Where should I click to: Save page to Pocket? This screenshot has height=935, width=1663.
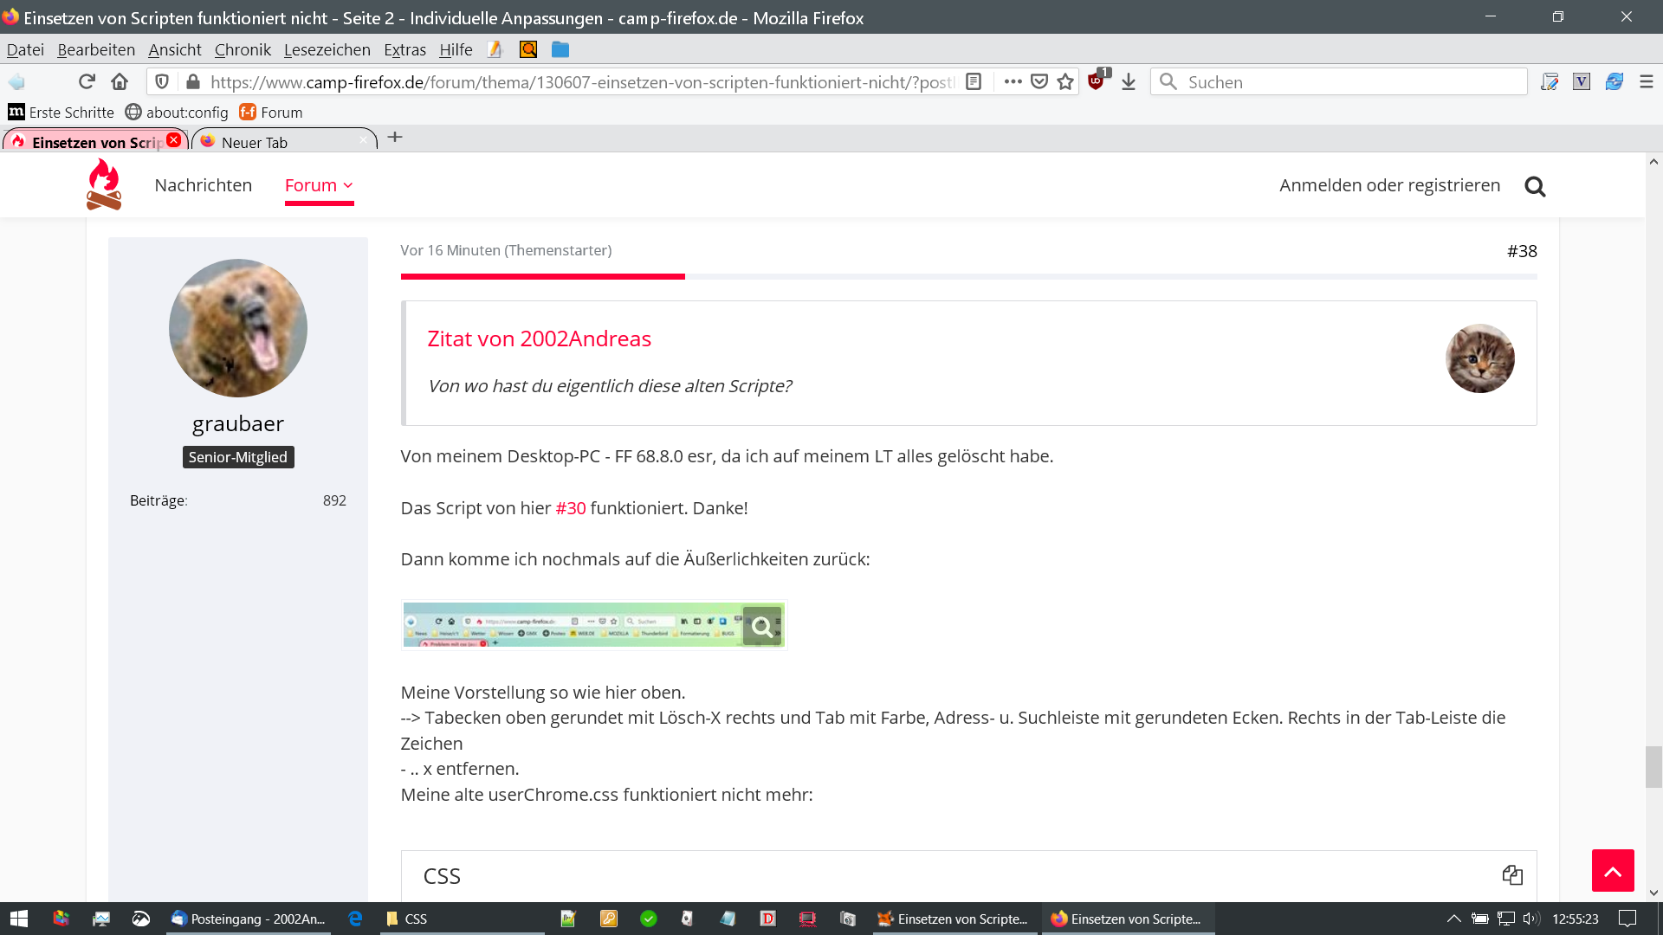(x=1039, y=81)
